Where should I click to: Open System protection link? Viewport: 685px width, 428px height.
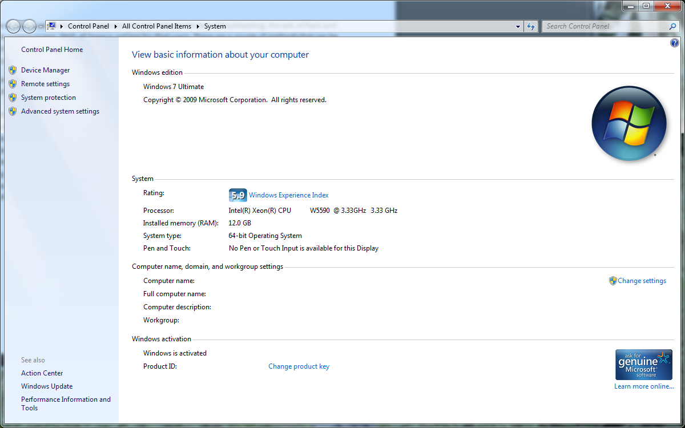pos(48,98)
